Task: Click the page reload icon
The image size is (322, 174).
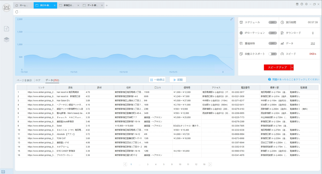Action: coord(17,12)
